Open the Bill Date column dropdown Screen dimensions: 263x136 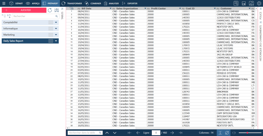pos(110,9)
